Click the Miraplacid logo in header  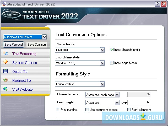click(11, 14)
